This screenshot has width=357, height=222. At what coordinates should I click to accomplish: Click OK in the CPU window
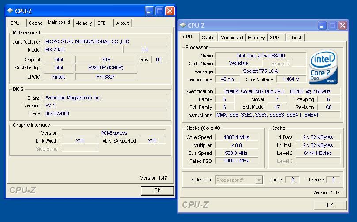pyautogui.click(x=330, y=205)
